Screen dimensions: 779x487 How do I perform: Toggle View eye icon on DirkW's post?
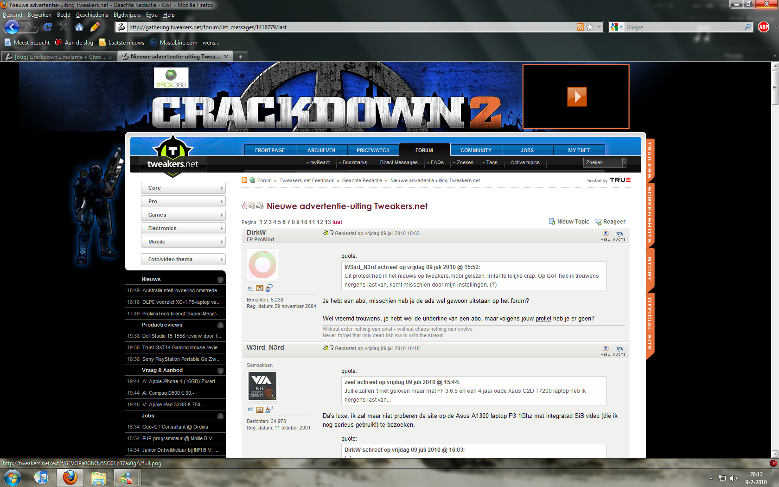coord(606,236)
